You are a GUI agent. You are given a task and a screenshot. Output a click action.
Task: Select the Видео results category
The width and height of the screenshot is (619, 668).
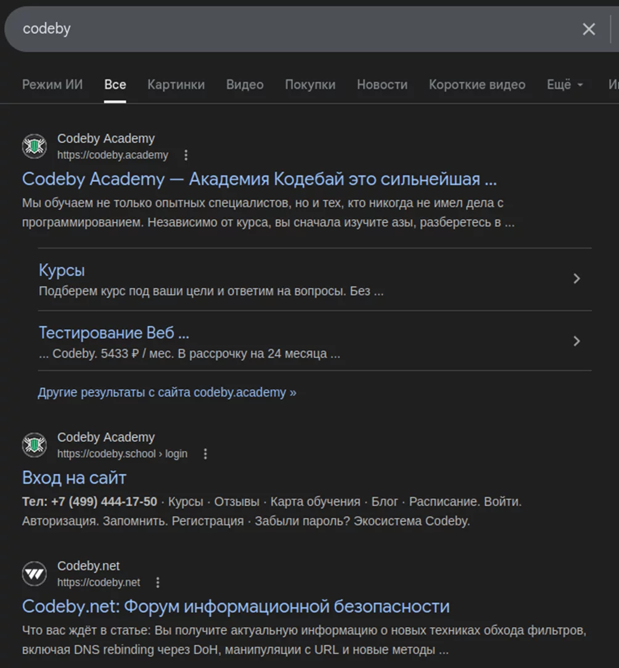click(244, 85)
